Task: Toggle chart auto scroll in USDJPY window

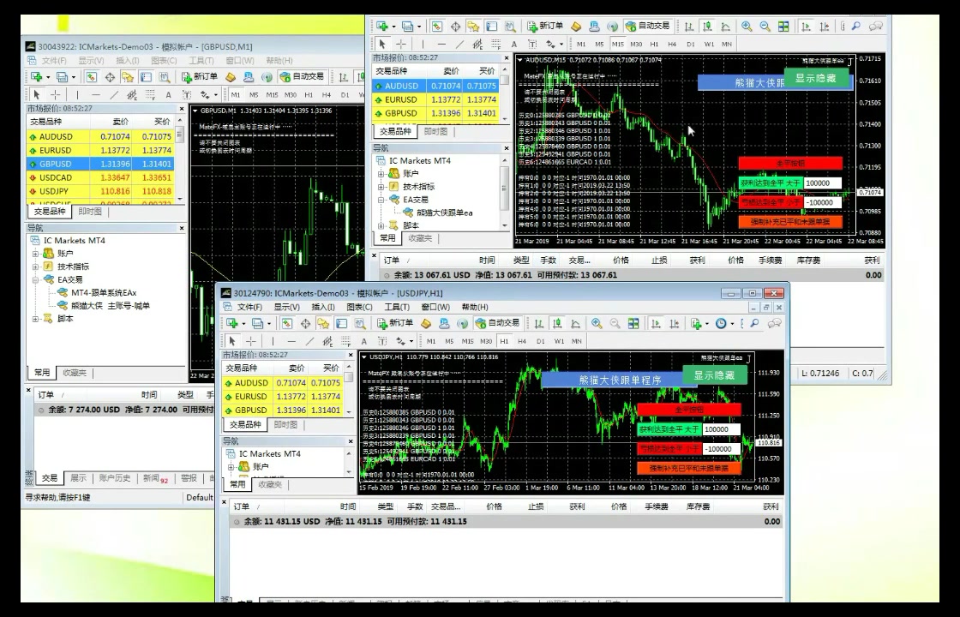Action: tap(655, 323)
